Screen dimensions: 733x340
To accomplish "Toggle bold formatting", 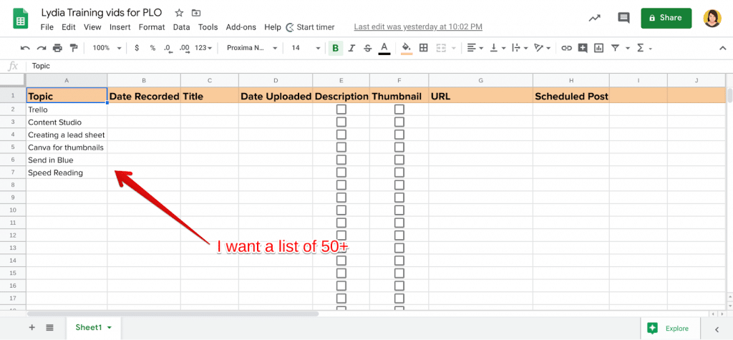I will [335, 48].
